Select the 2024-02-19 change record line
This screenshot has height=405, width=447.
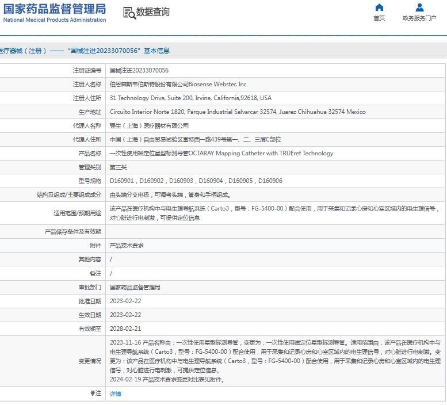pyautogui.click(x=167, y=380)
